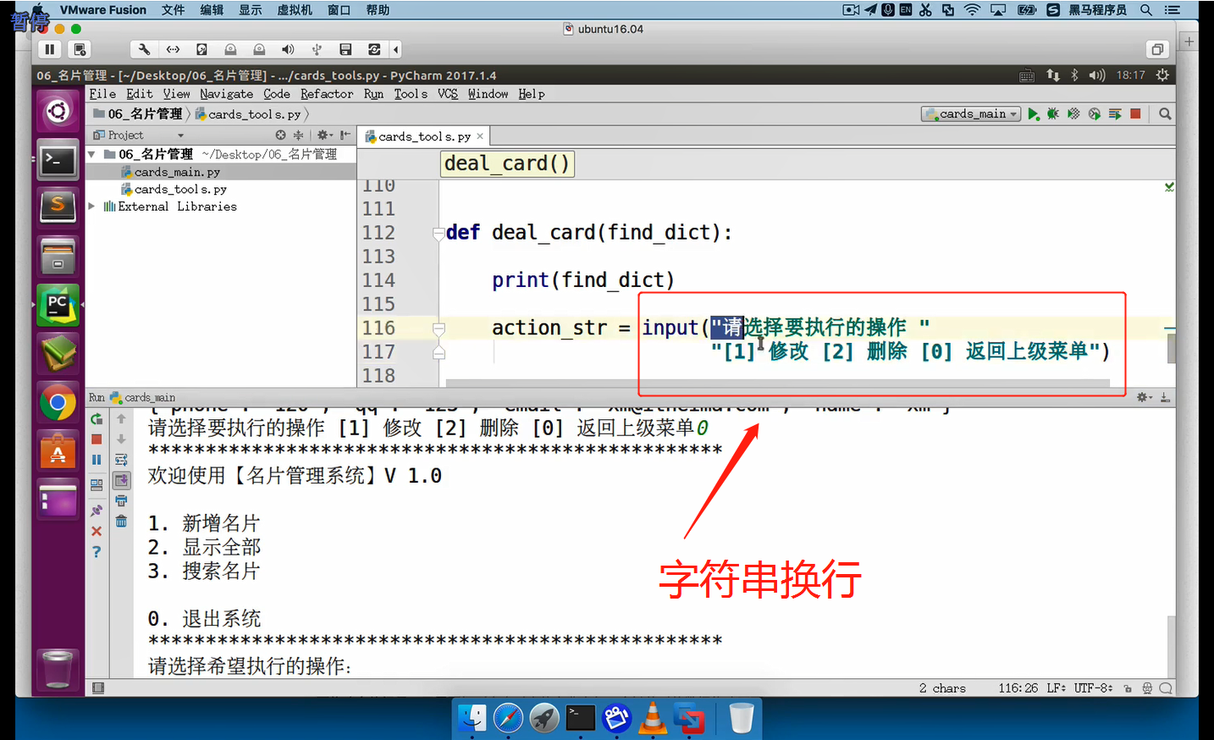Open the cards_main run configuration dropdown
Viewport: 1214px width, 740px height.
971,113
